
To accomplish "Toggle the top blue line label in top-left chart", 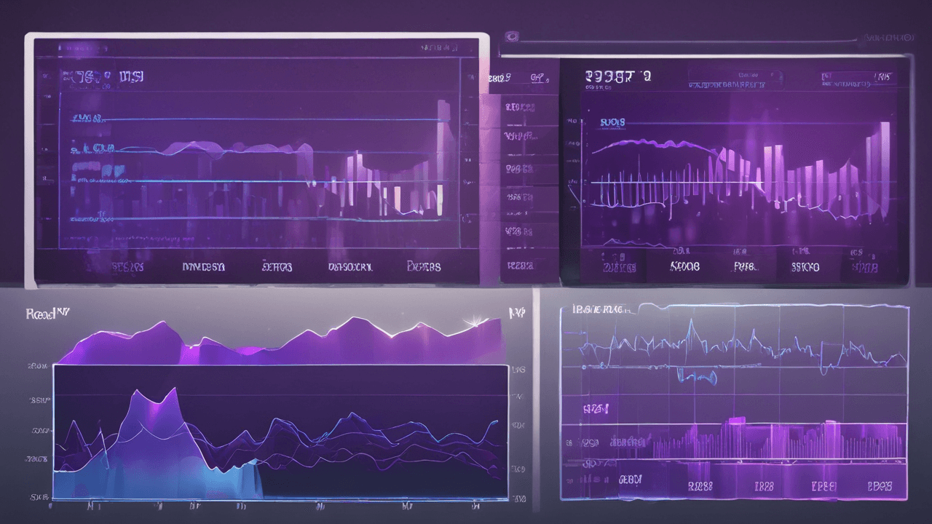I will coord(86,118).
